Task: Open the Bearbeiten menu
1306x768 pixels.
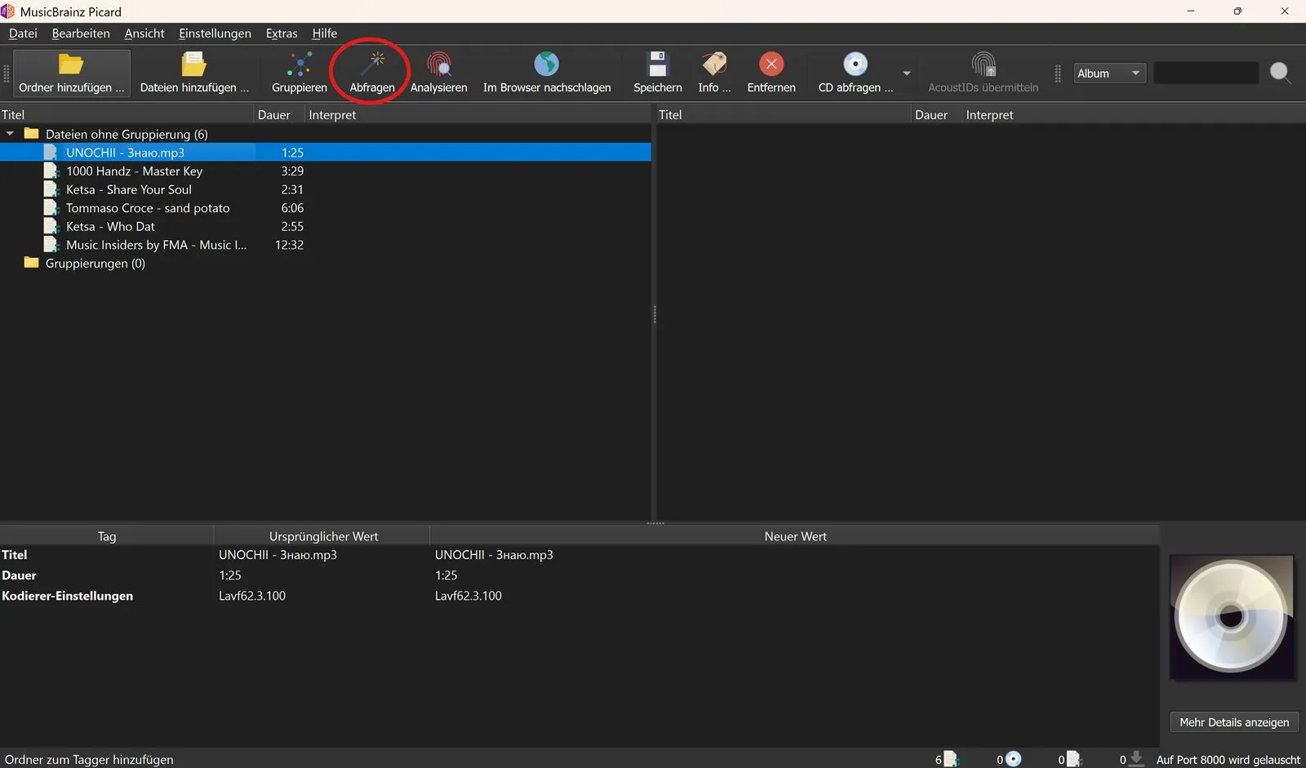Action: [81, 33]
